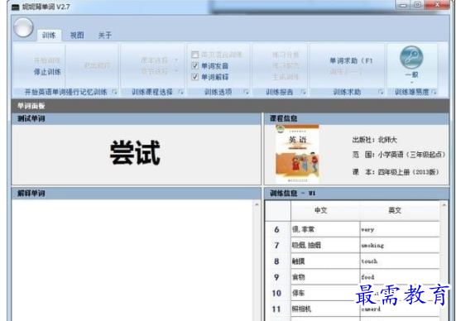The width and height of the screenshot is (456, 321).
Task: Click the 中文 column header
Action: pos(325,210)
